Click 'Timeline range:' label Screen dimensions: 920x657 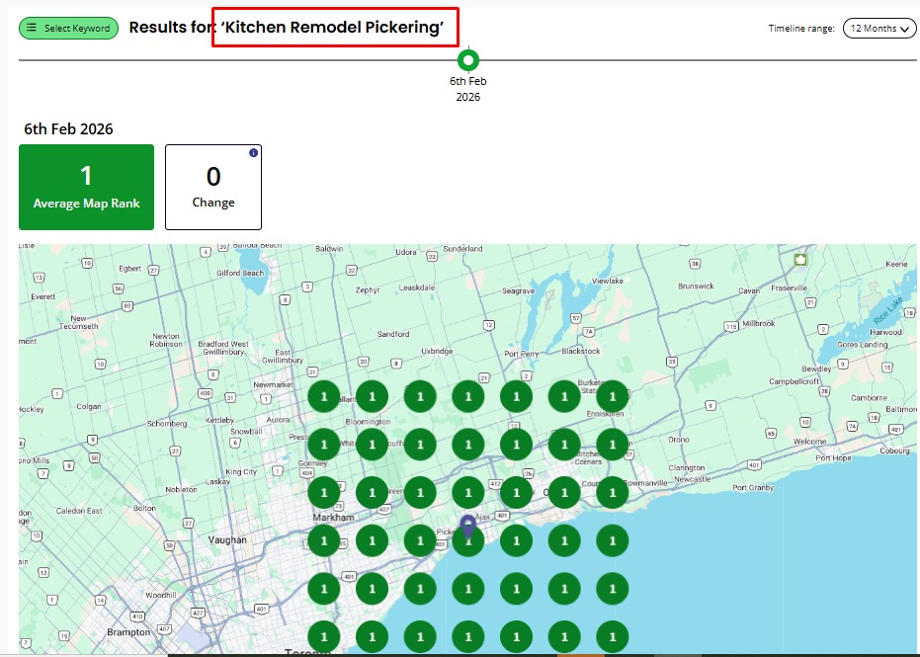(801, 28)
